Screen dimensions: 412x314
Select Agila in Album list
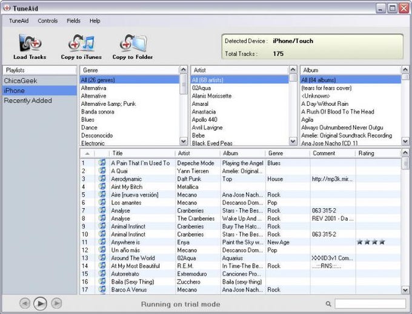coord(351,120)
